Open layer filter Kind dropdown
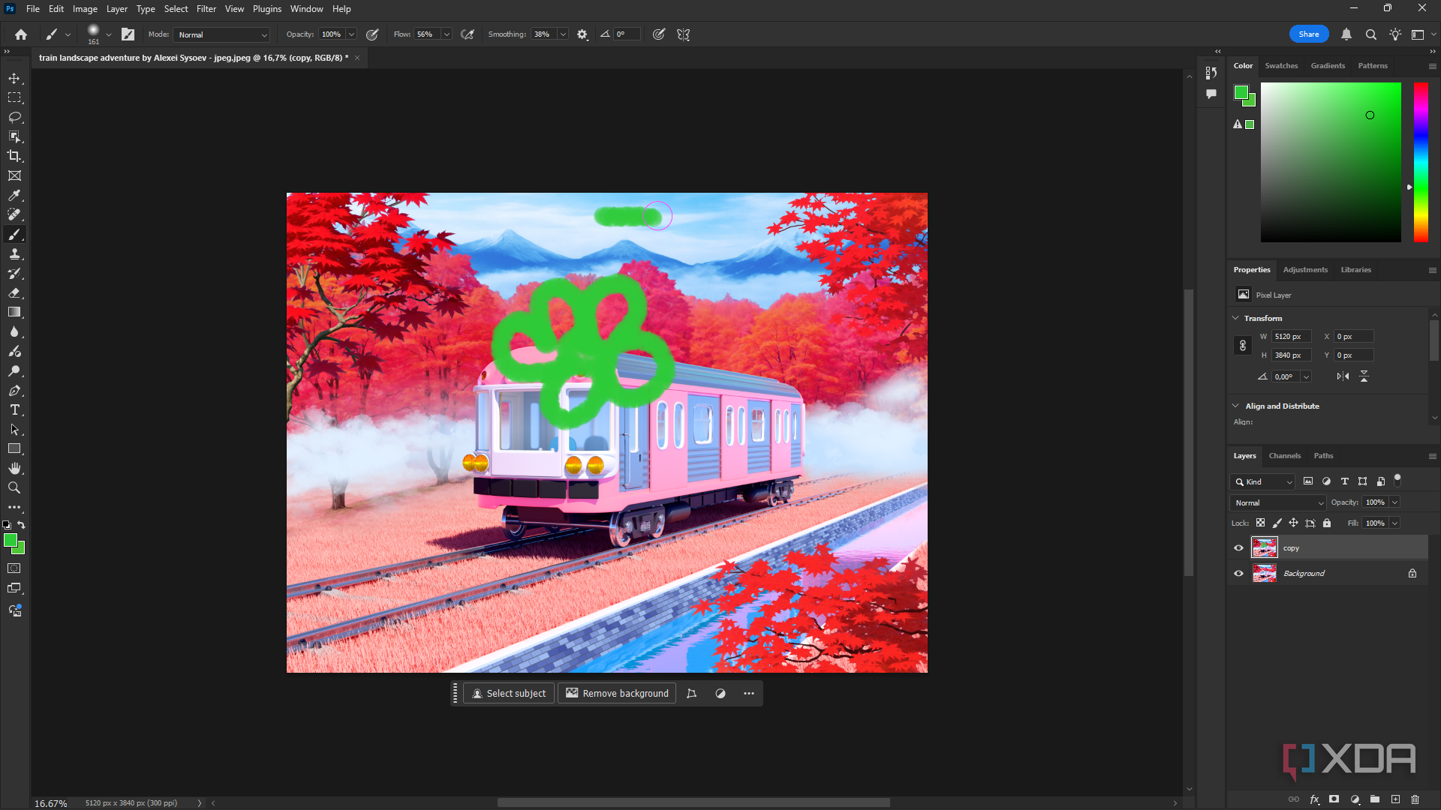The height and width of the screenshot is (810, 1441). pyautogui.click(x=1263, y=482)
